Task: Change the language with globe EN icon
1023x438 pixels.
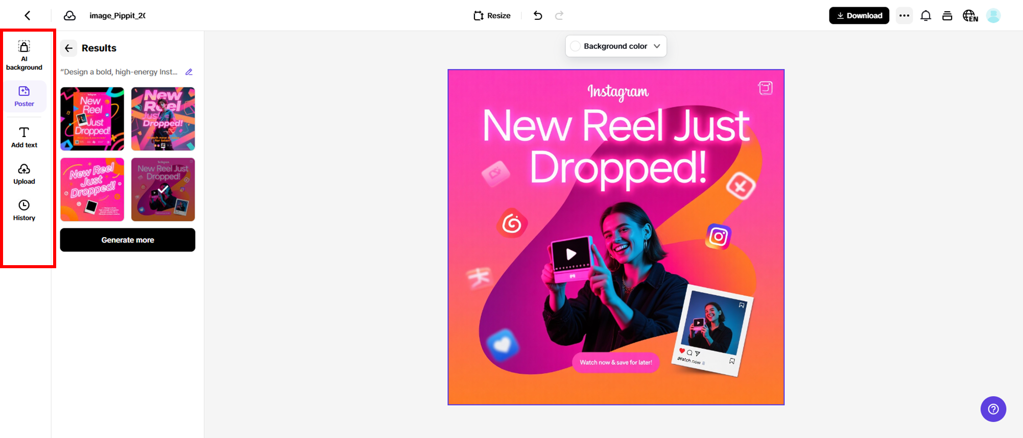Action: [970, 16]
